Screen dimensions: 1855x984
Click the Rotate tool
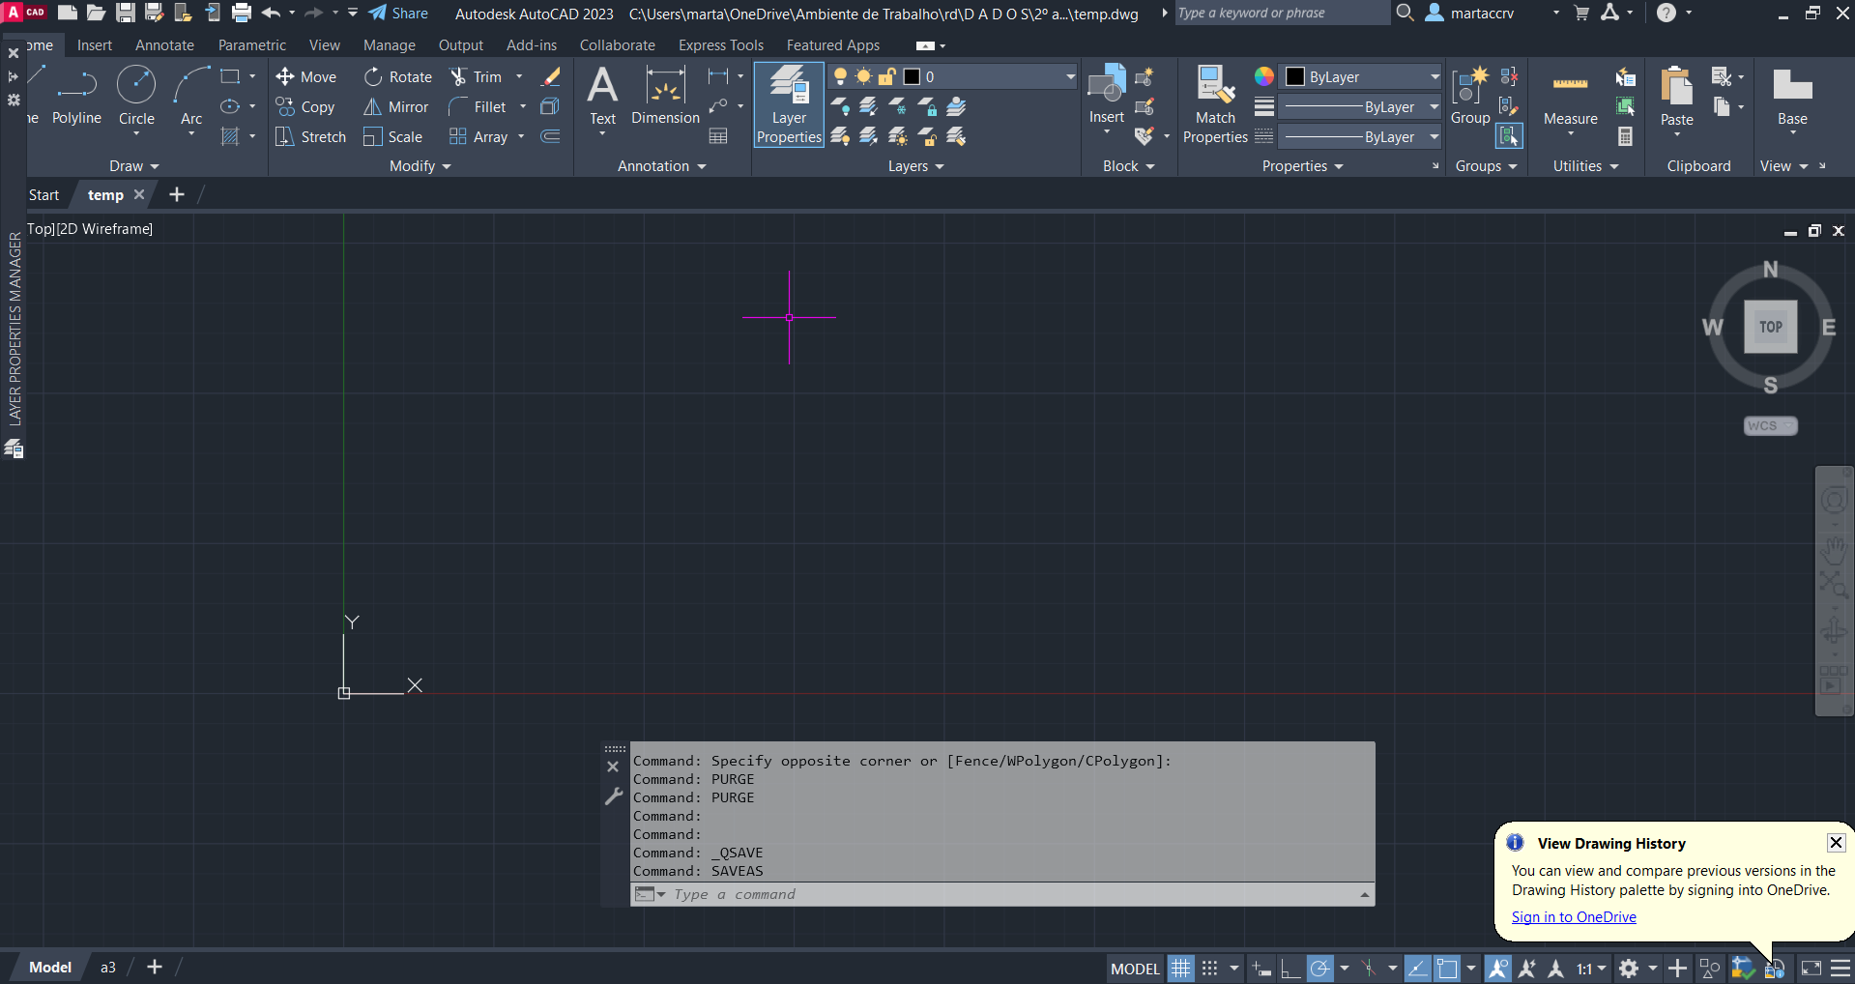tap(397, 77)
